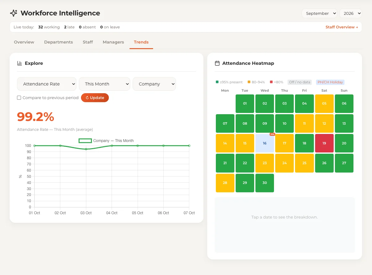Select holiday day 16 in the heatmap
The image size is (372, 275).
[x=265, y=143]
